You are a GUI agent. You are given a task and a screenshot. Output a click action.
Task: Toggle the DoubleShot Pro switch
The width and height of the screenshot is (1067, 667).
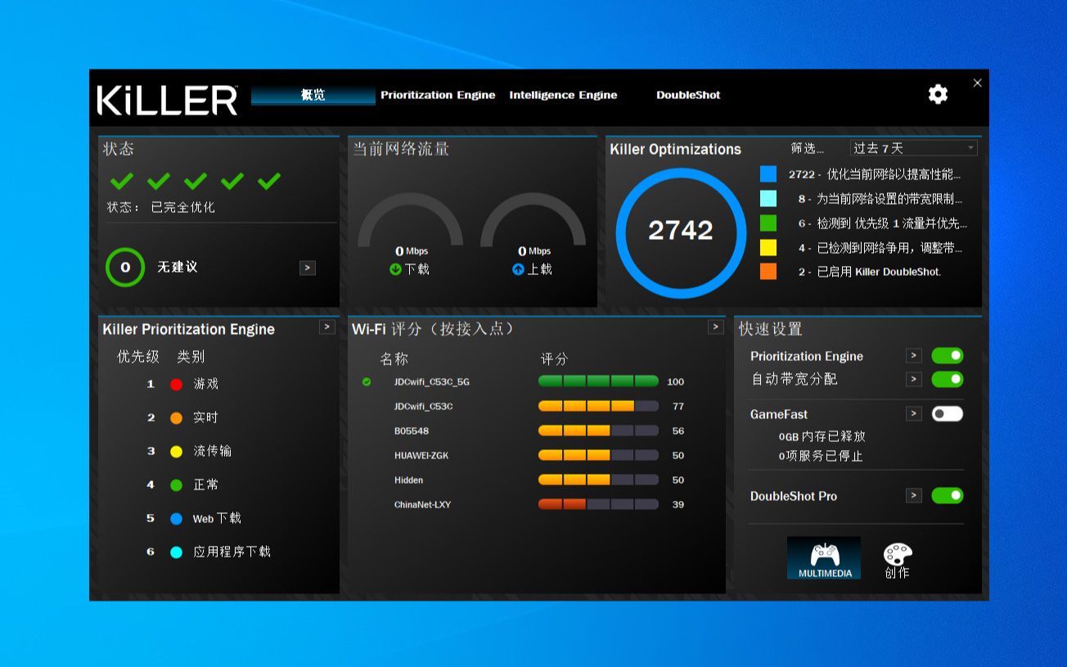click(x=948, y=495)
